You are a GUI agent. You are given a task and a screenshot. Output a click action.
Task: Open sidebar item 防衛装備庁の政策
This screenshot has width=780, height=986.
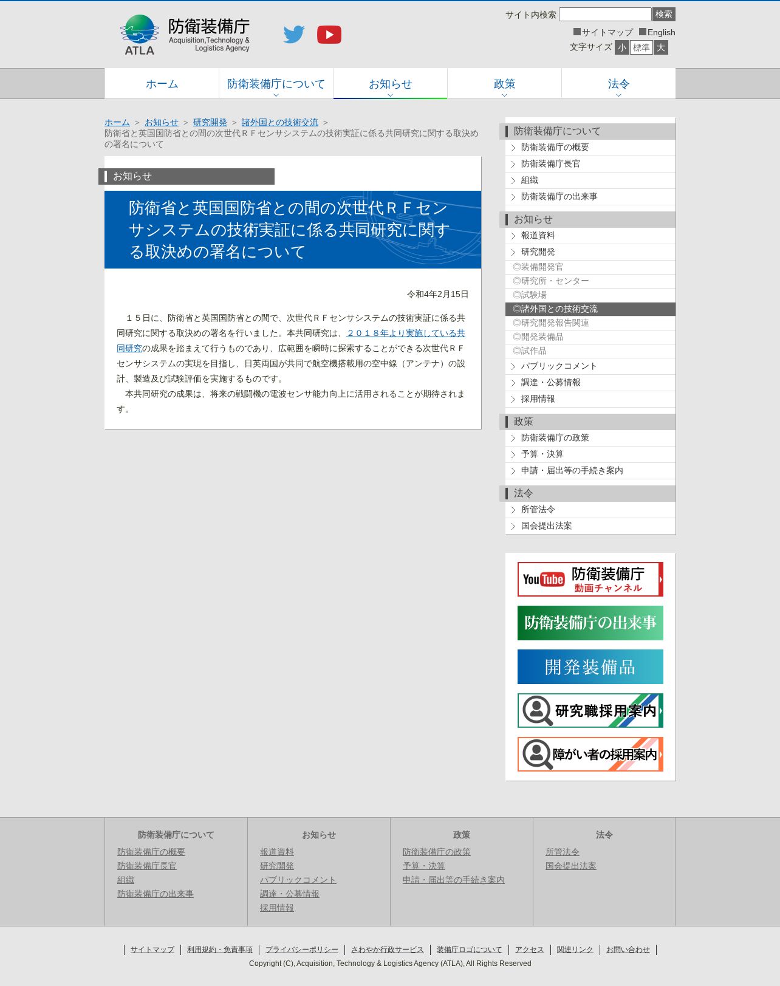[590, 438]
